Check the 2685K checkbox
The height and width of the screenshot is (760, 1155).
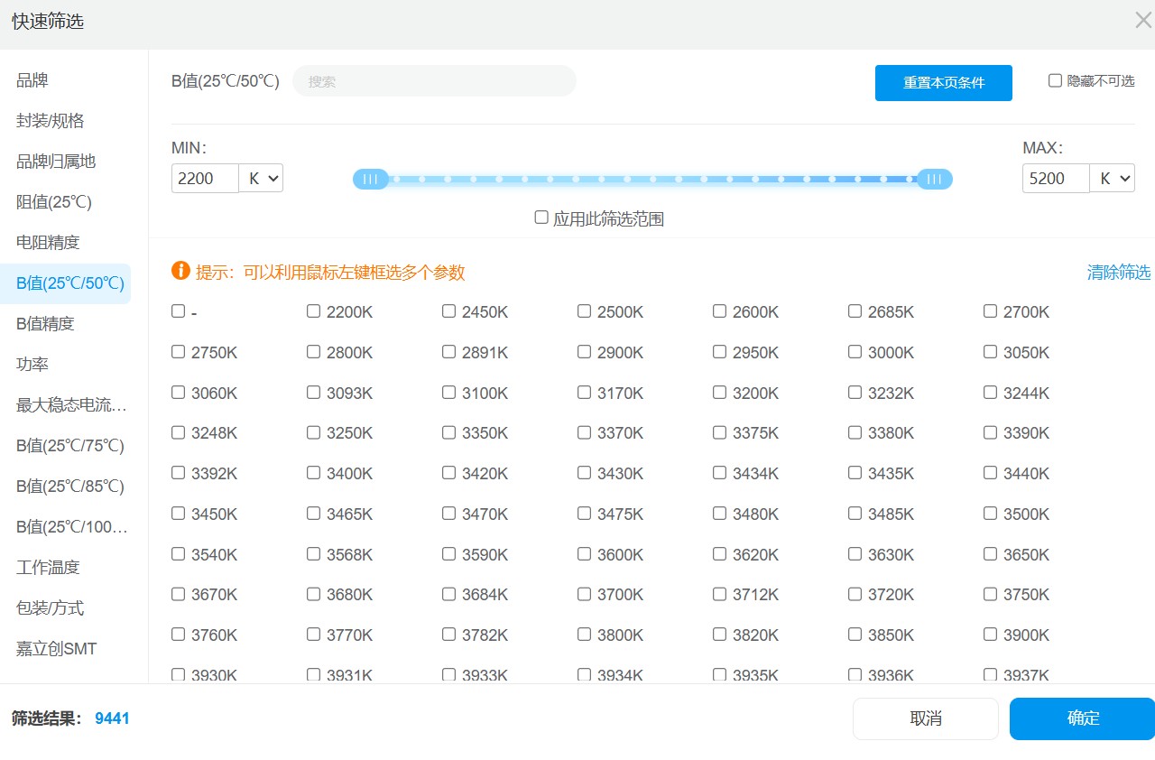855,311
